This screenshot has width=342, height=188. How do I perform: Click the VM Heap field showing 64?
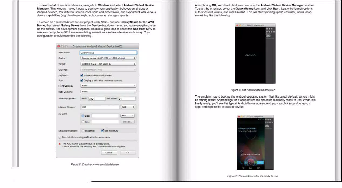click(126, 99)
